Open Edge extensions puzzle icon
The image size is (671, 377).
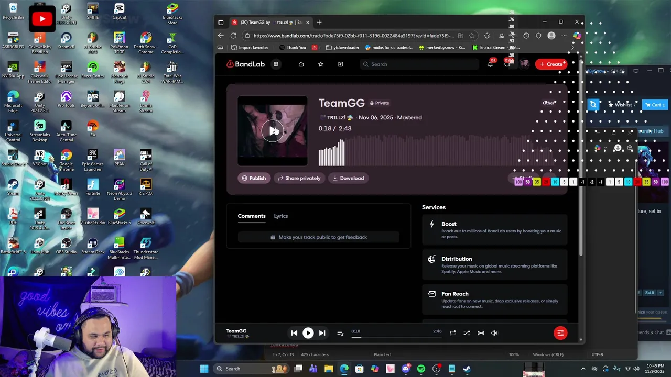pyautogui.click(x=487, y=36)
